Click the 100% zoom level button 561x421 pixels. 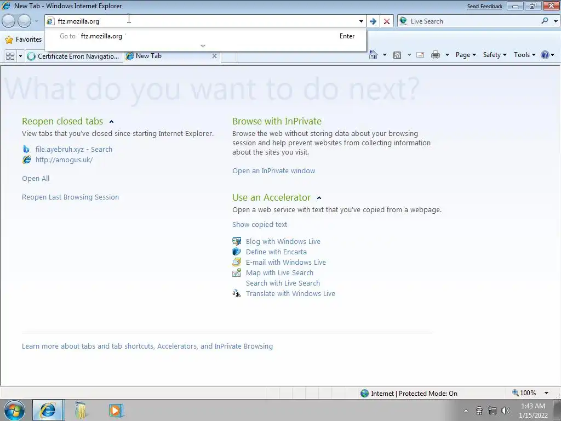pyautogui.click(x=524, y=393)
